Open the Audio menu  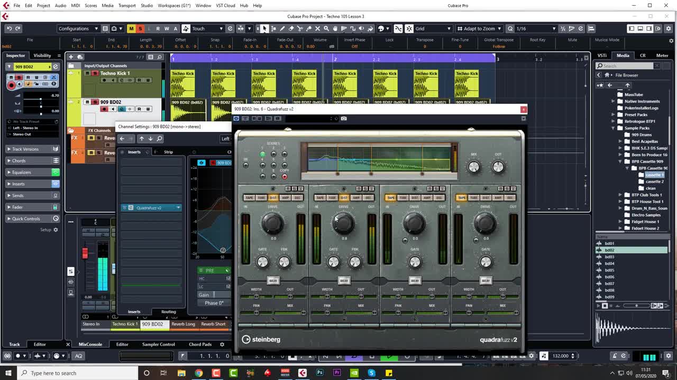[x=60, y=5]
